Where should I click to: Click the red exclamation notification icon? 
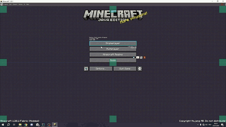click(144, 58)
